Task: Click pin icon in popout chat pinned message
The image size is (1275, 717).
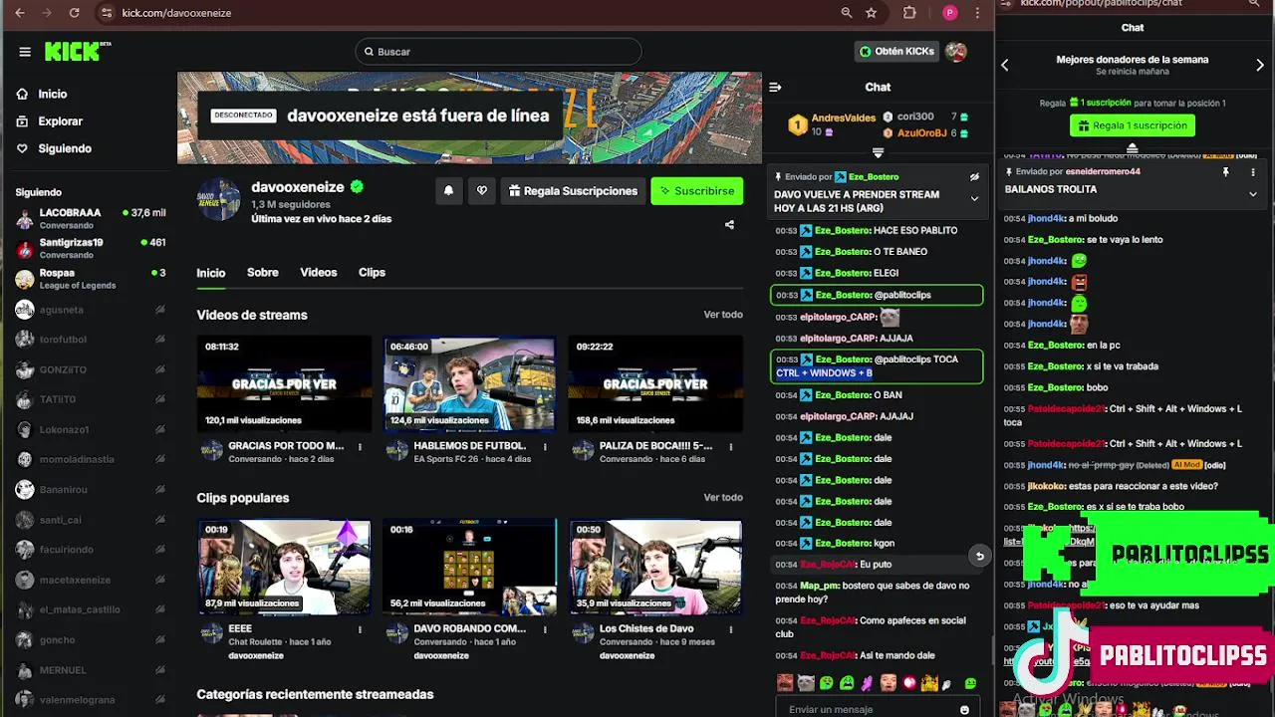Action: tap(1226, 171)
